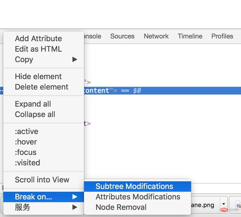The width and height of the screenshot is (241, 217).
Task: Open the Copy submenu
Action: click(44, 59)
